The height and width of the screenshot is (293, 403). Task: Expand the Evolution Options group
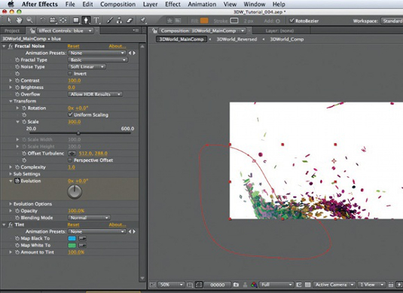11,204
